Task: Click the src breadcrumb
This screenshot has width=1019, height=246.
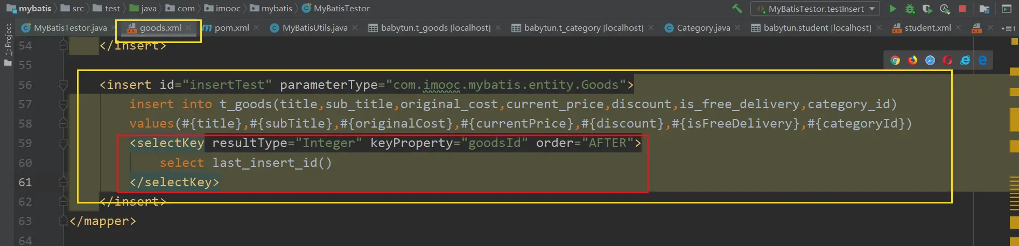Action: point(72,9)
